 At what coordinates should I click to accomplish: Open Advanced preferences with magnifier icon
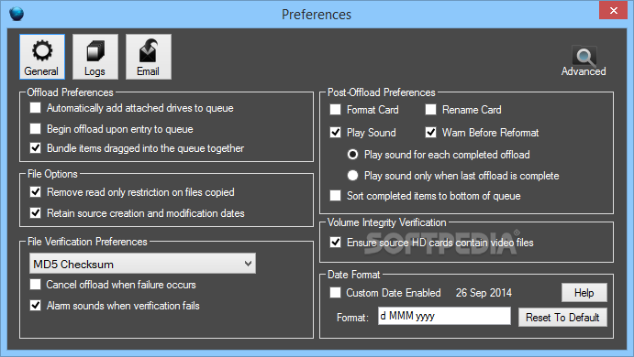pyautogui.click(x=584, y=61)
